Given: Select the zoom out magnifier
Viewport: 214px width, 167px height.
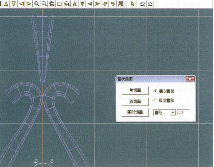Looking at the screenshot, I should coord(44,4).
